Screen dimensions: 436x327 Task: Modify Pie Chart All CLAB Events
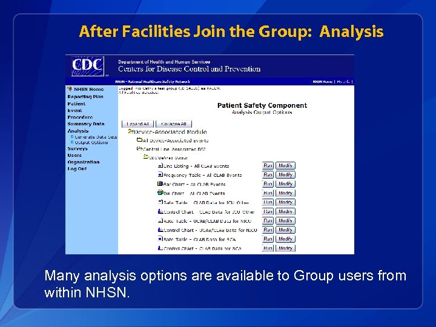pos(285,193)
